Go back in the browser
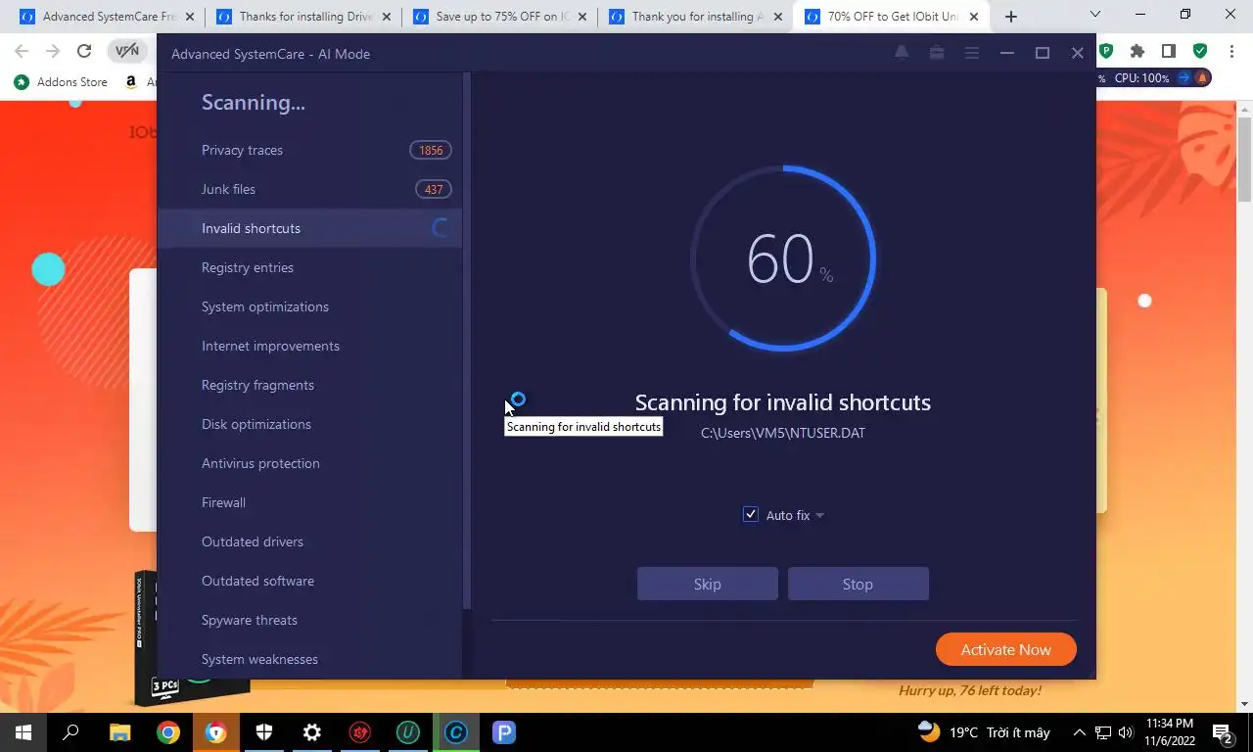 tap(22, 51)
